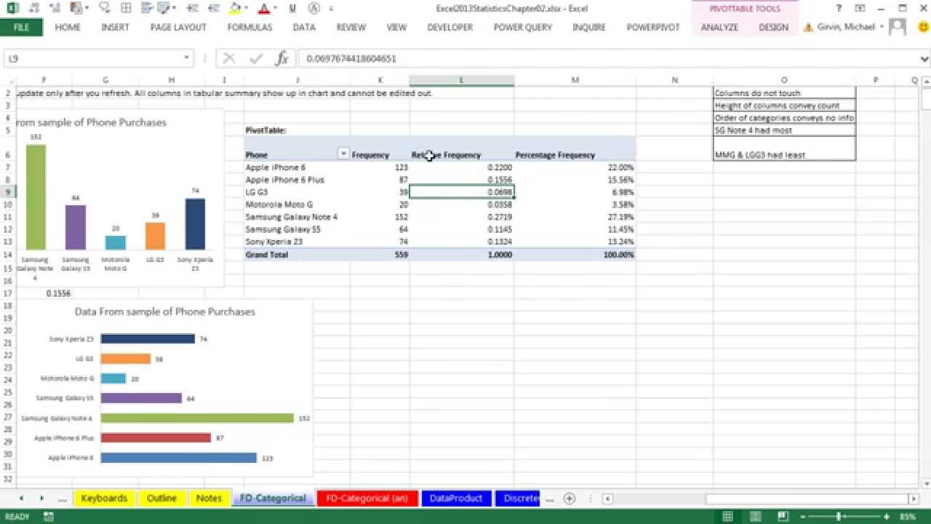Expand the formula bar chevron
The image size is (931, 524).
coord(923,58)
